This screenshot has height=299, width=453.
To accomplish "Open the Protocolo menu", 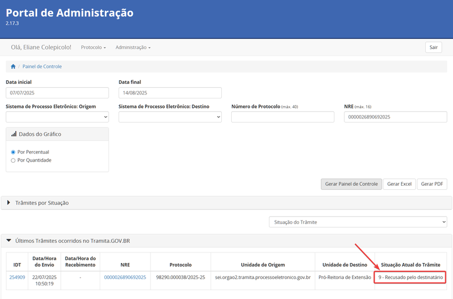I will pos(93,47).
